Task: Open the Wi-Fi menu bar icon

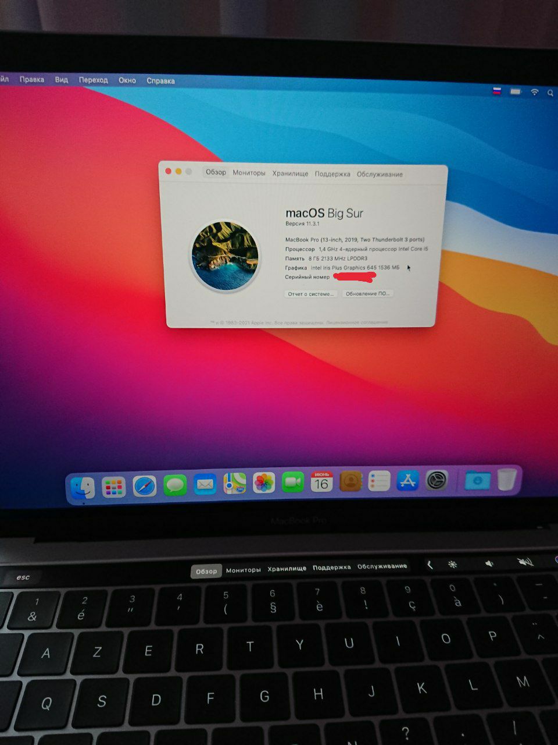Action: (534, 92)
